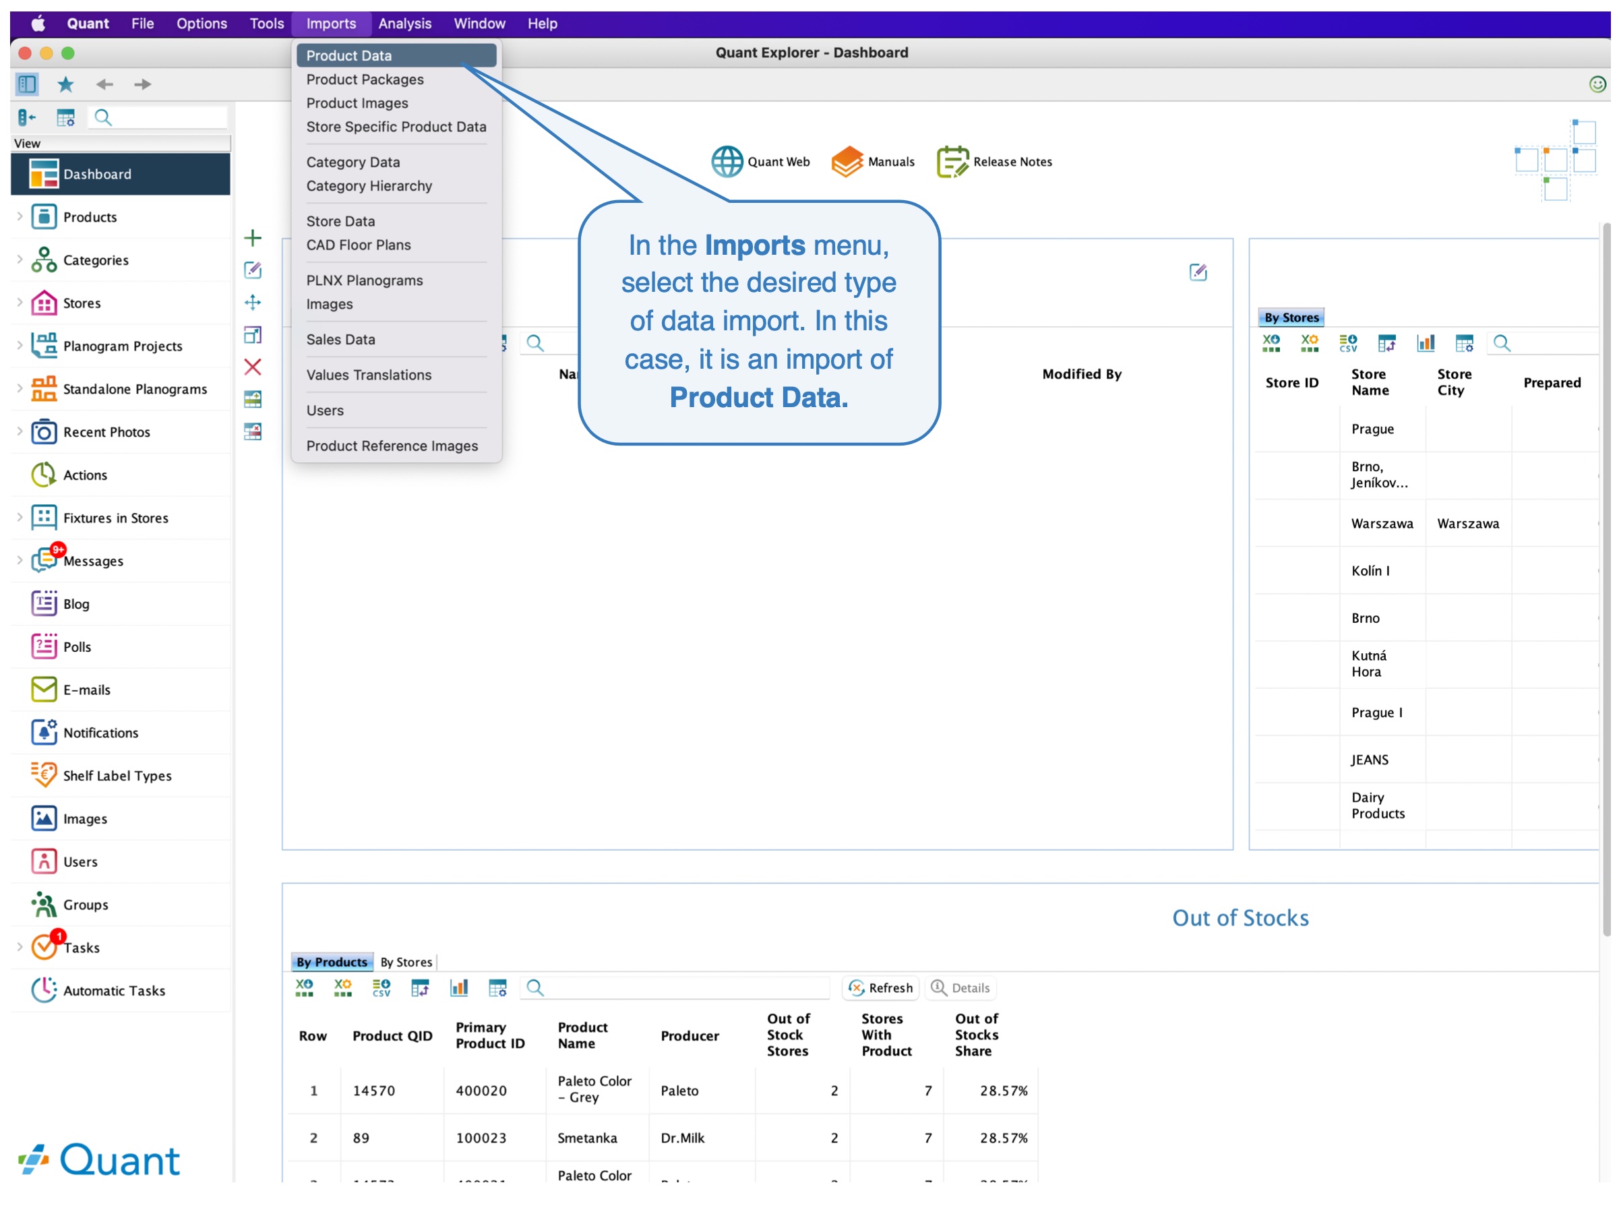Open Groups in sidebar
The width and height of the screenshot is (1619, 1216).
pos(121,905)
